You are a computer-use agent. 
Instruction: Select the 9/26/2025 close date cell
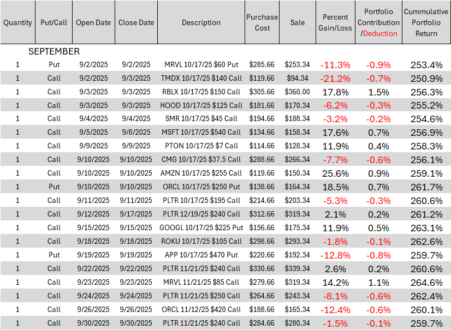click(136, 309)
